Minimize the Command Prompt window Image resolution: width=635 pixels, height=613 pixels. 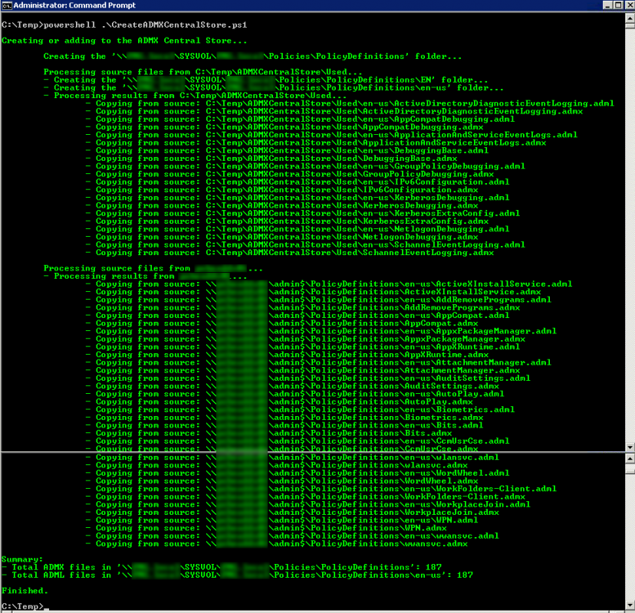click(607, 5)
